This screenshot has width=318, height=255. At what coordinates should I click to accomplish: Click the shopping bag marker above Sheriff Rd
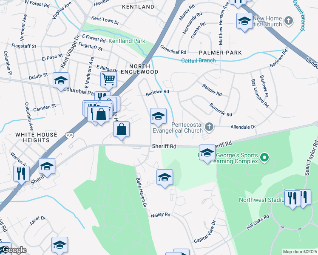click(121, 130)
